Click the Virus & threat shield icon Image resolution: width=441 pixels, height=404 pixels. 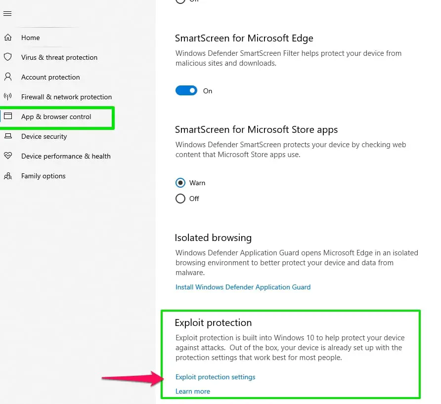point(8,57)
